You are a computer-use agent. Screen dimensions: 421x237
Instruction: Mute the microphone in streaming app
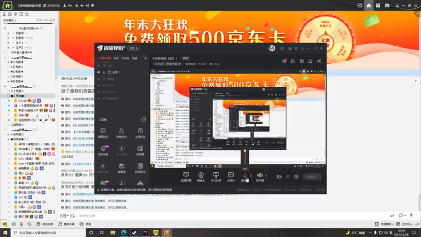pos(245,175)
